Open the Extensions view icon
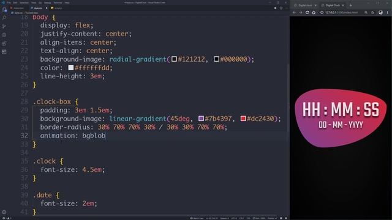This screenshot has width=392, height=220. point(4,43)
